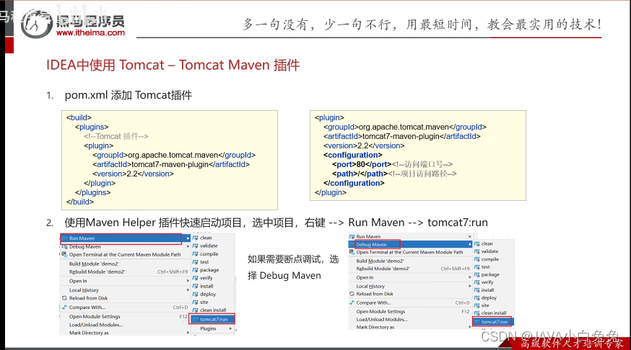Choose unhighlighted 'Run Maven' in right context menu
The image size is (631, 350).
tap(368, 236)
